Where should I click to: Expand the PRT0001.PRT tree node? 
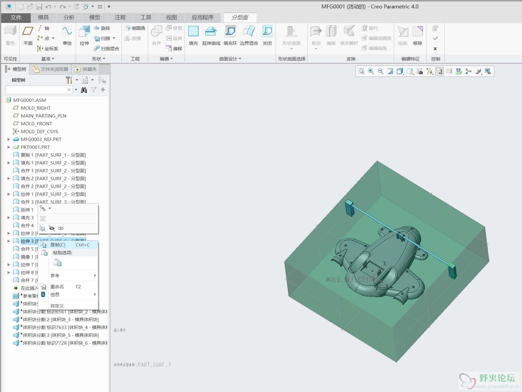coord(9,147)
